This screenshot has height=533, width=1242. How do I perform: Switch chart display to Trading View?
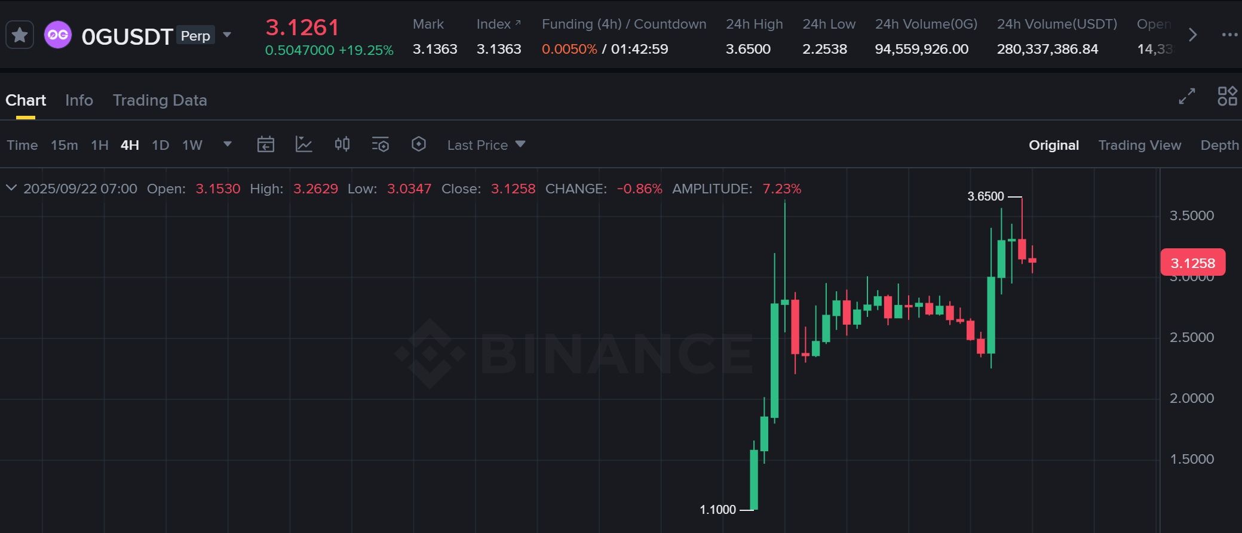1139,144
